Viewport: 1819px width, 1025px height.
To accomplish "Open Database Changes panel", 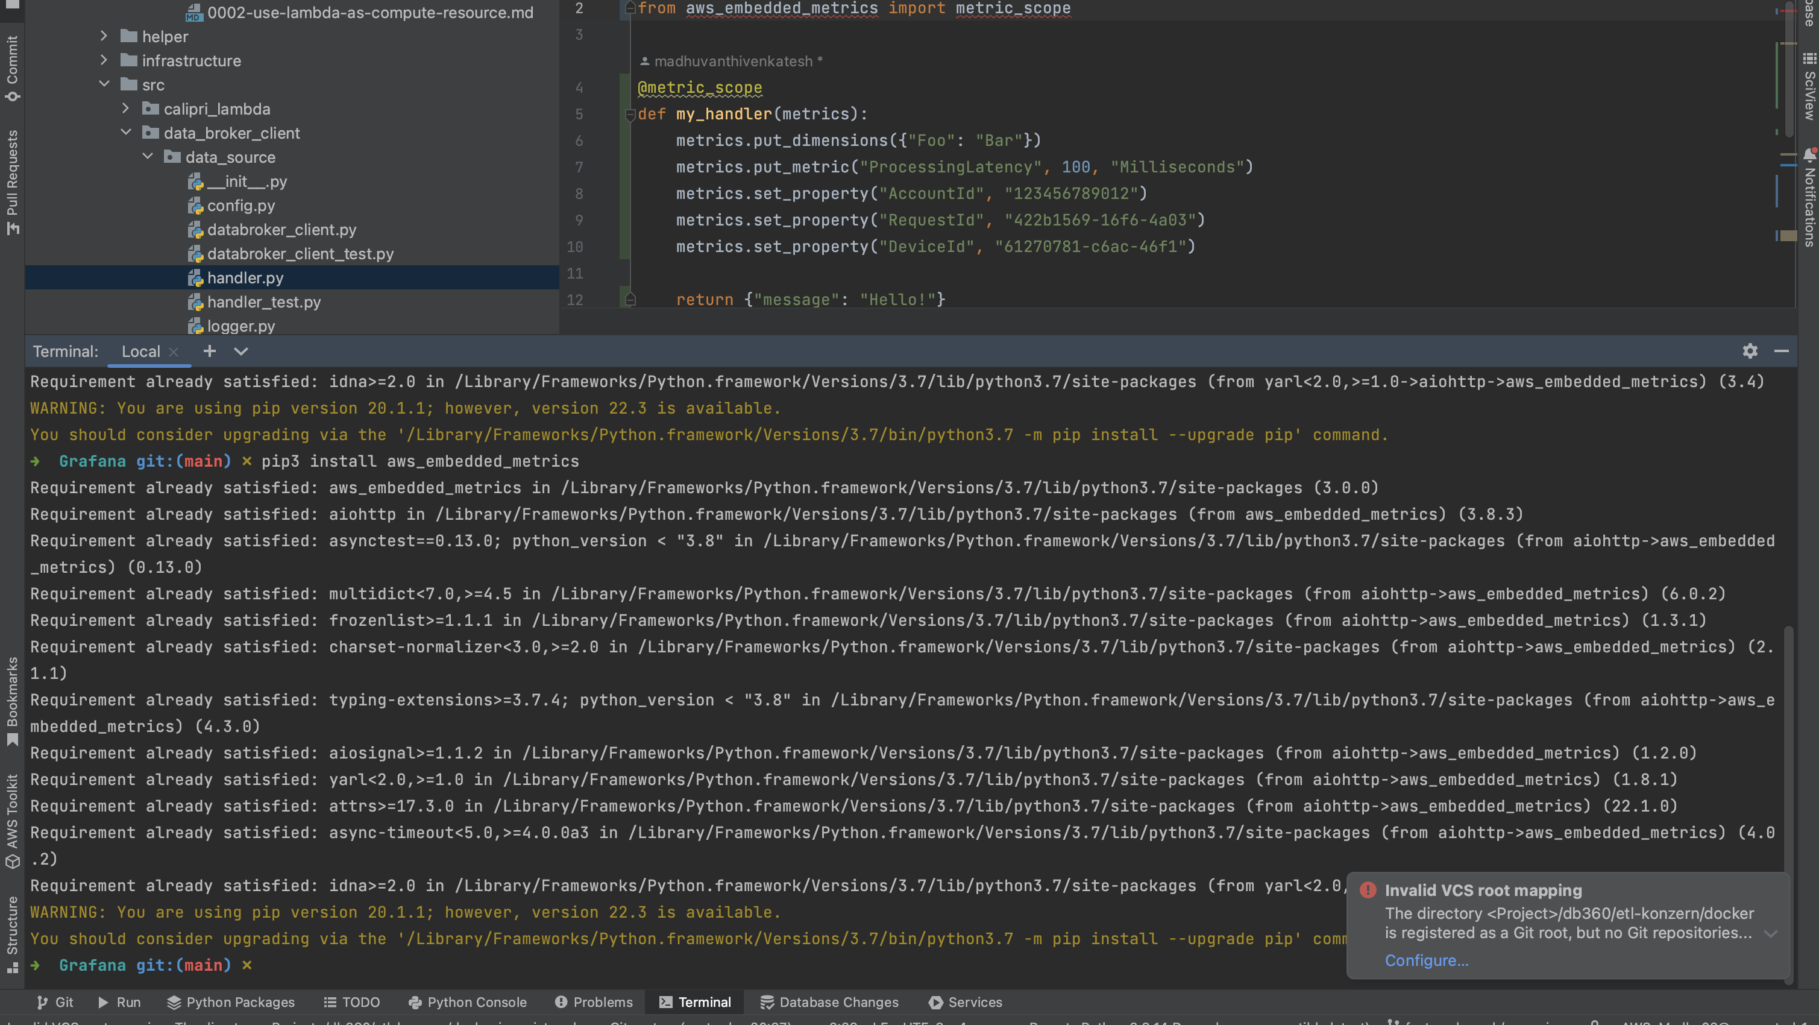I will pos(829,1001).
